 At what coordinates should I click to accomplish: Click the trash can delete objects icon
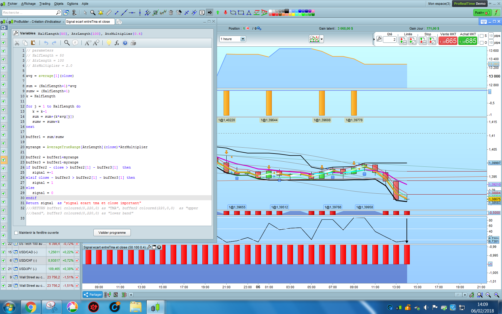(x=171, y=13)
